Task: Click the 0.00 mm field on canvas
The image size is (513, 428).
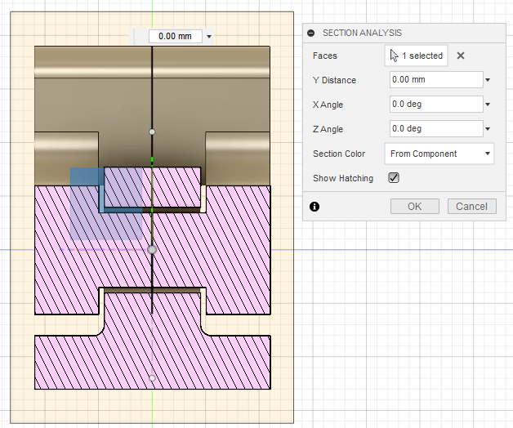Action: tap(176, 36)
